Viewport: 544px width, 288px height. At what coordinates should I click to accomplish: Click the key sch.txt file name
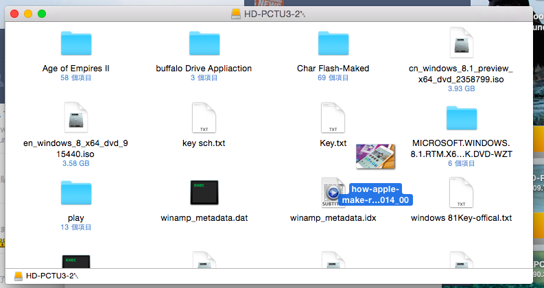pos(204,143)
